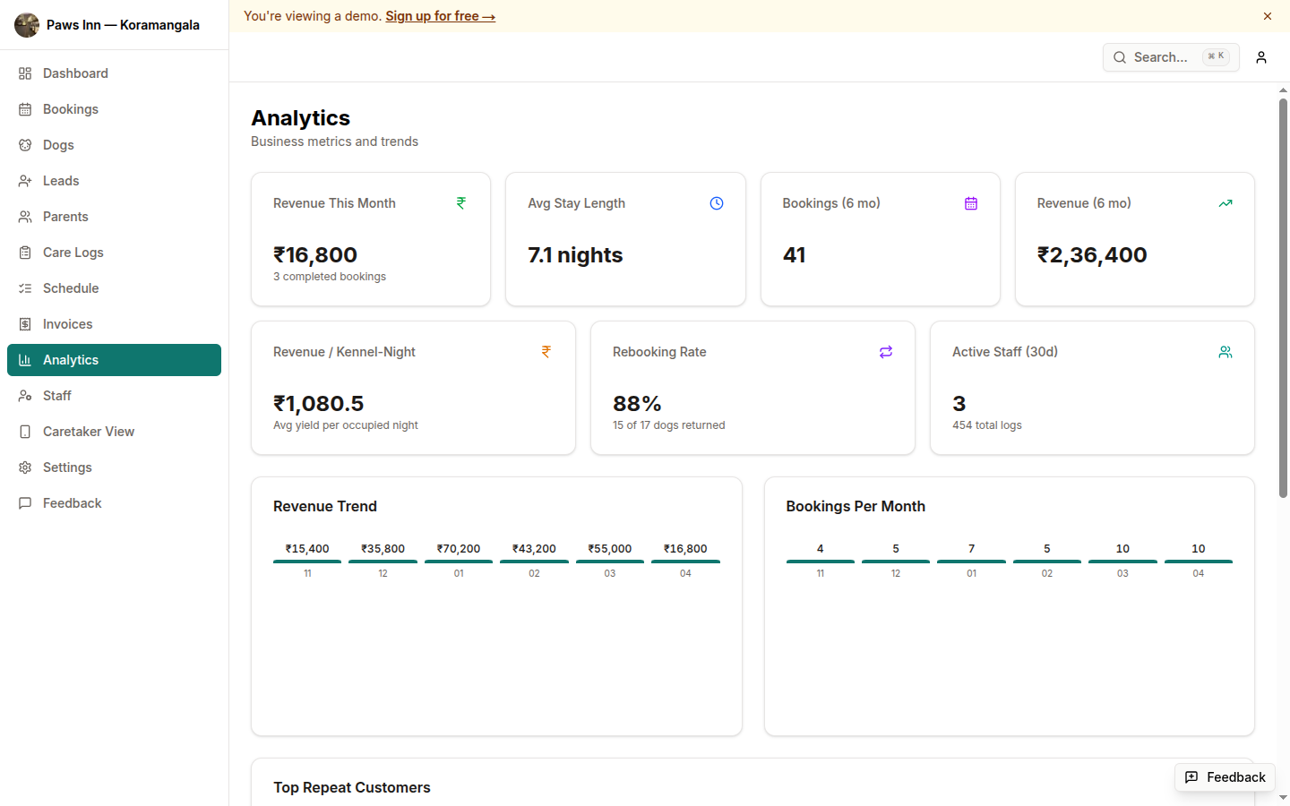Open the user profile icon top right
This screenshot has height=806, width=1290.
(x=1261, y=57)
